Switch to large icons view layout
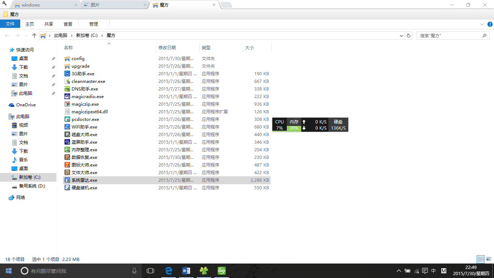This screenshot has width=494, height=278. 488,259
